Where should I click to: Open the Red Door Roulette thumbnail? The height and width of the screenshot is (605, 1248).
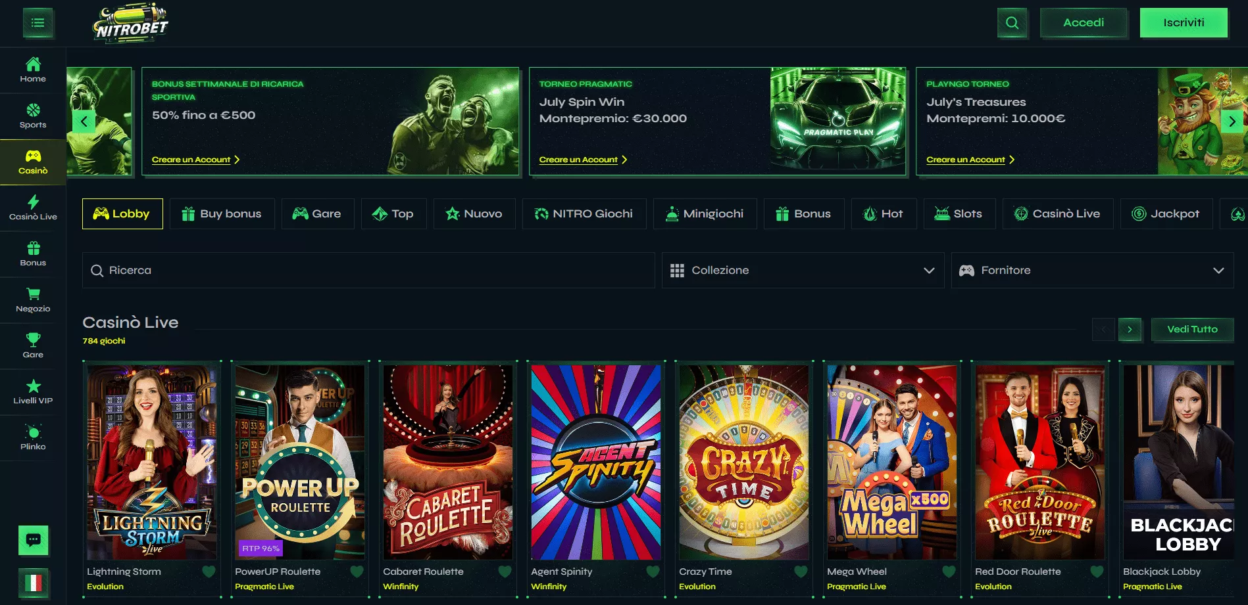click(1040, 462)
